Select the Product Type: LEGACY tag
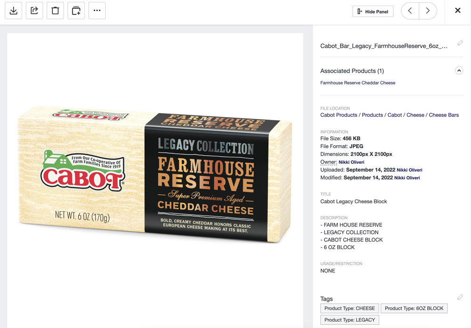 click(349, 320)
